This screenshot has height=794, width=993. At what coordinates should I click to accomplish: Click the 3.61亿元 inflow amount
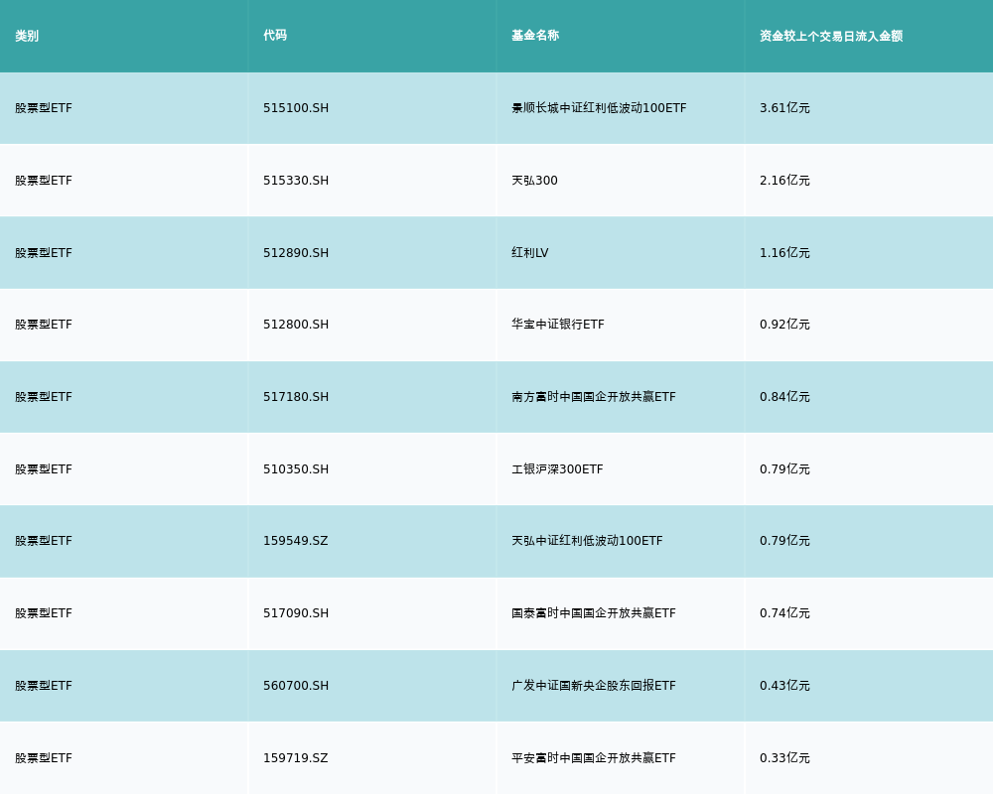pos(784,108)
